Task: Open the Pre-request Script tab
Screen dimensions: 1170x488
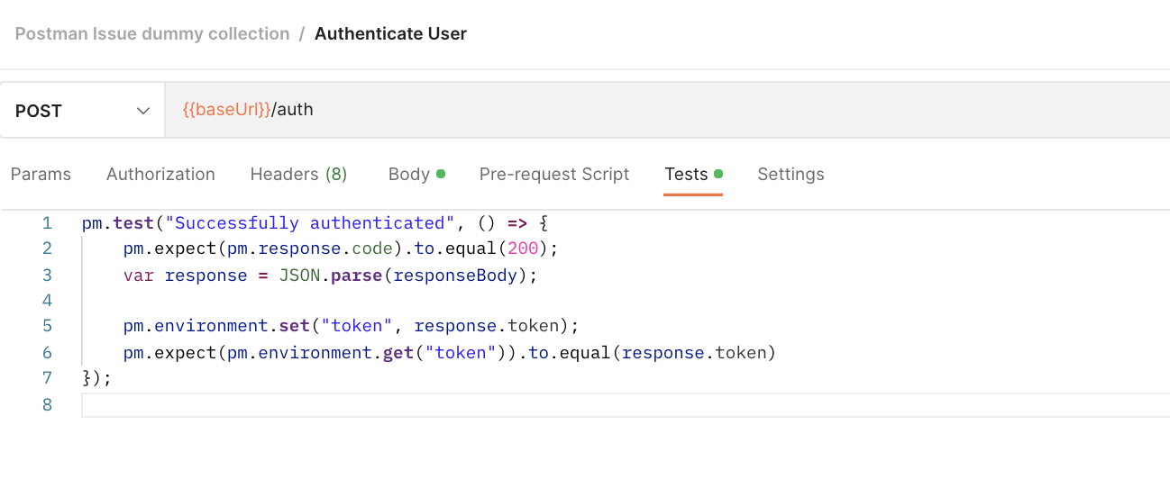Action: click(x=554, y=174)
